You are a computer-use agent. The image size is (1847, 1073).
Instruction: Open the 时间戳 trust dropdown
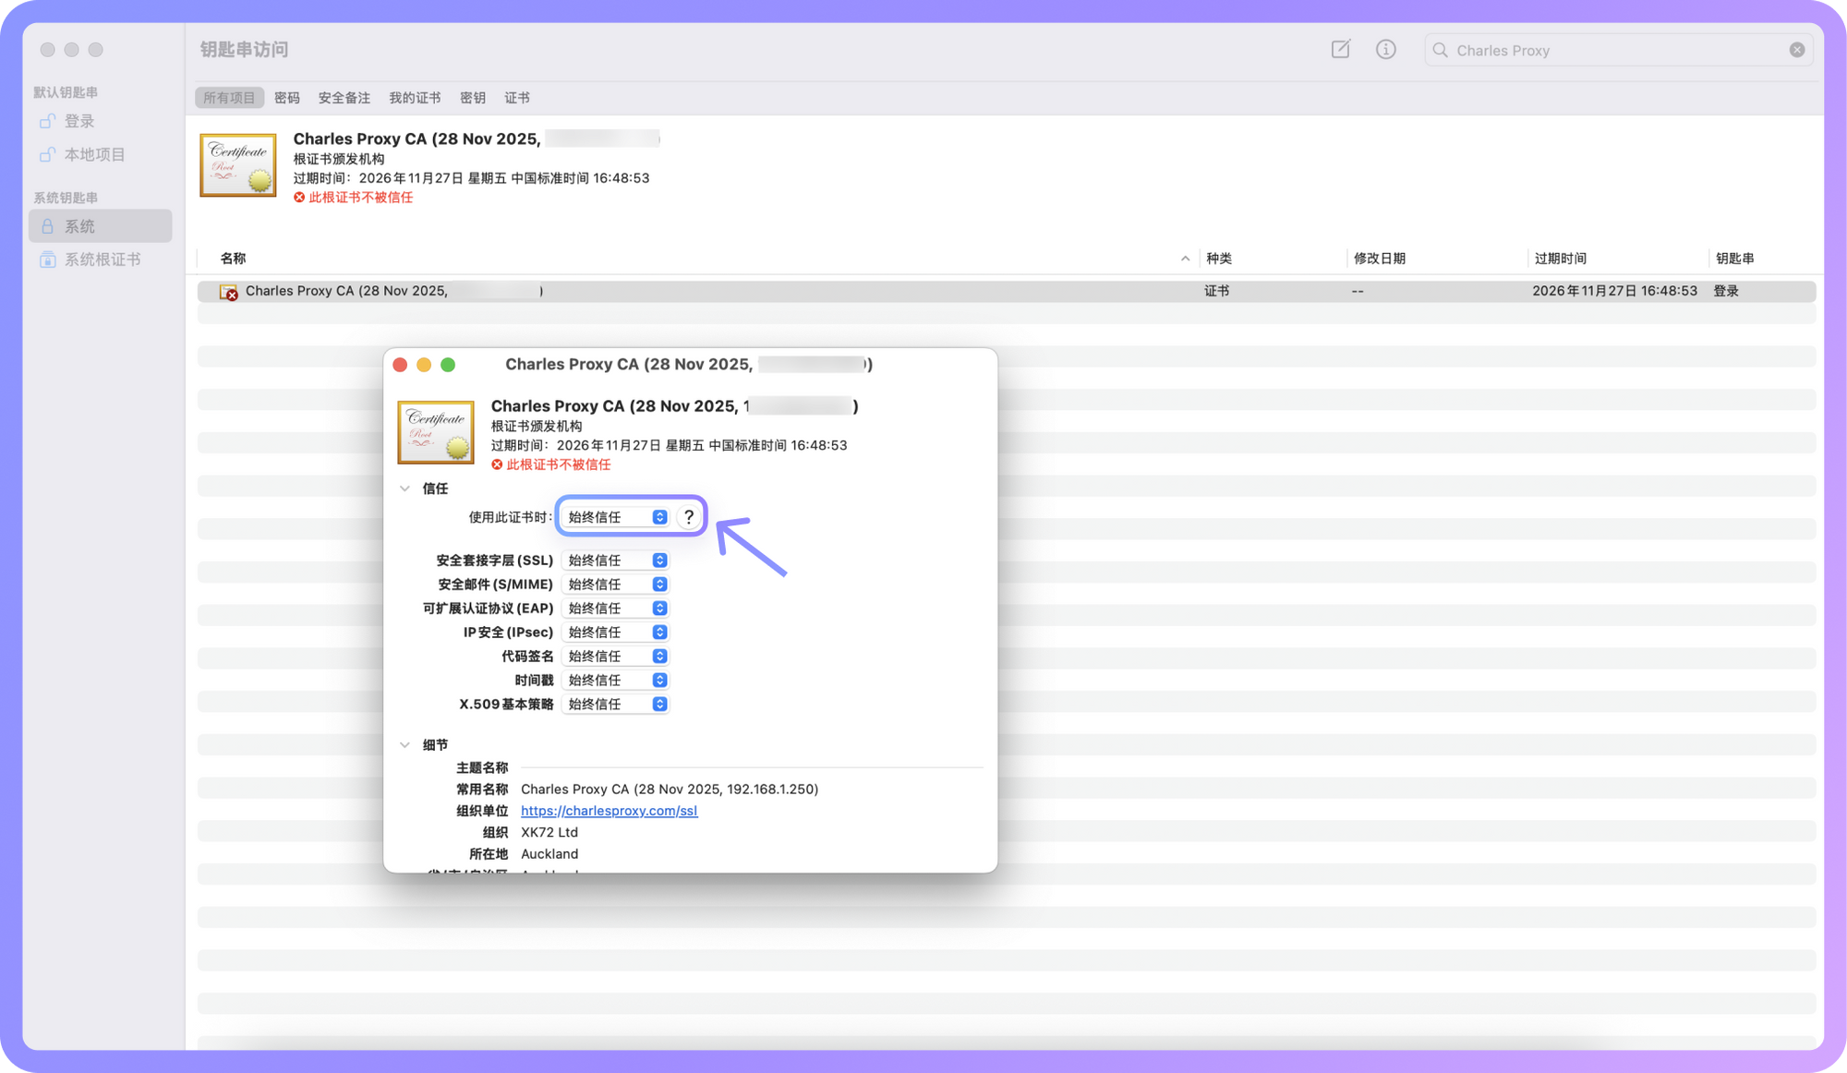click(x=616, y=680)
